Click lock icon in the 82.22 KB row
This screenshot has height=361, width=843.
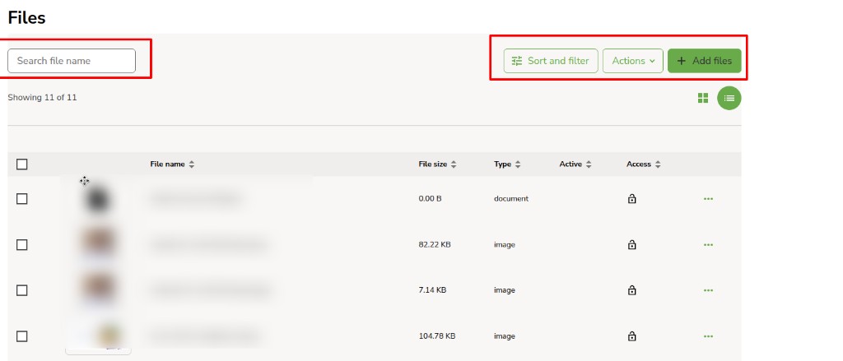coord(631,244)
